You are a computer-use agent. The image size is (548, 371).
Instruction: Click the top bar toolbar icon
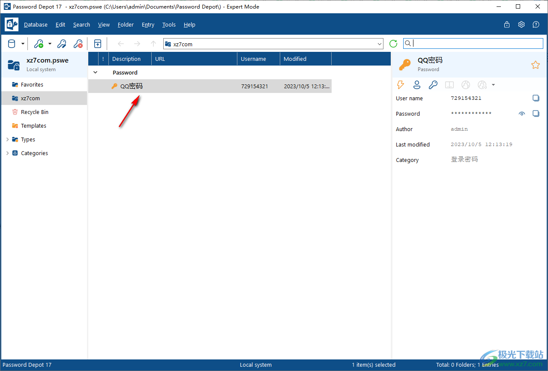pyautogui.click(x=98, y=44)
